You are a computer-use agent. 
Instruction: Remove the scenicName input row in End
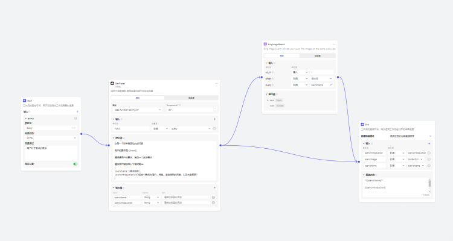pyautogui.click(x=429, y=166)
